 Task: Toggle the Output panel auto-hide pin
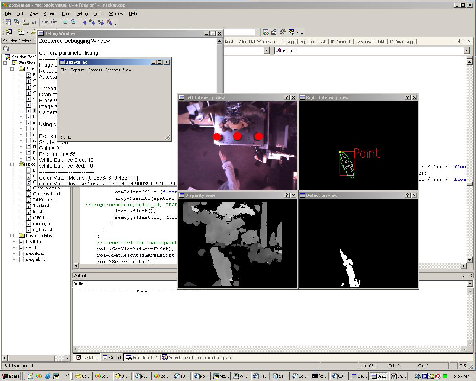(x=463, y=276)
